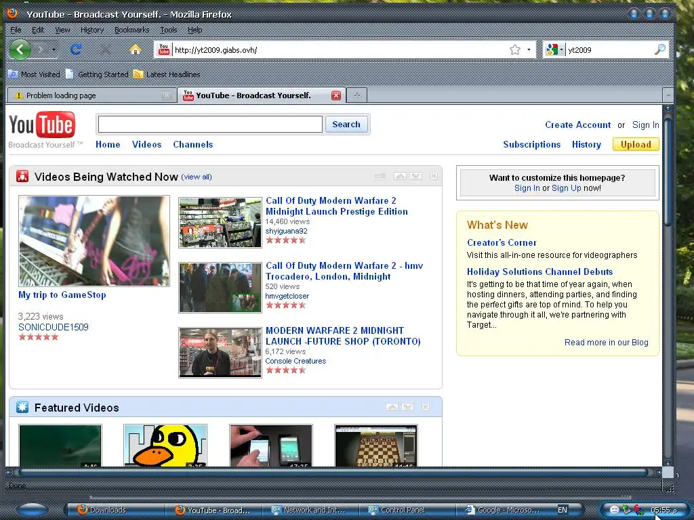Open the View menu
Screen dimensions: 694x520
coord(62,30)
